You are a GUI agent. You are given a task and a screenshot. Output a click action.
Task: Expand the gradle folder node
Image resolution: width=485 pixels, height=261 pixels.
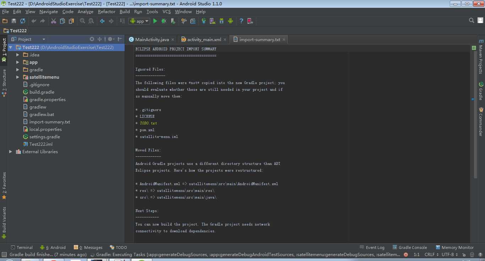18,70
